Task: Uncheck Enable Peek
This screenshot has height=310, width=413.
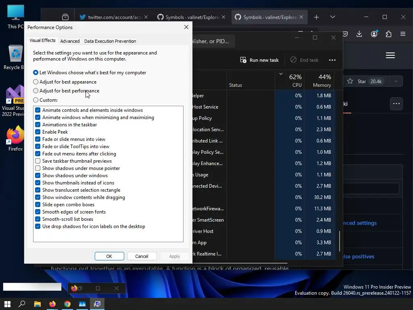Action: [38, 132]
